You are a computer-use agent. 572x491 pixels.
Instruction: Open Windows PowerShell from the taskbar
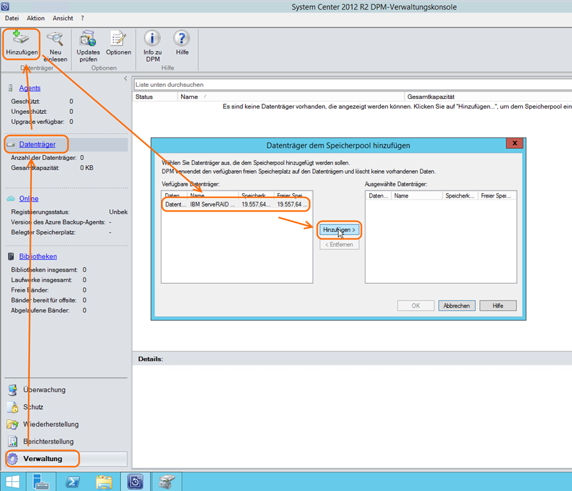point(74,481)
